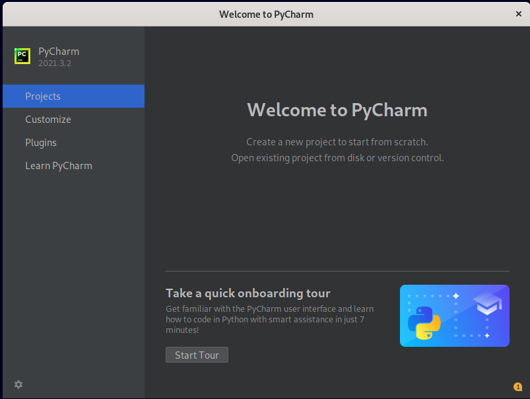Close the Welcome to PyCharm window

[519, 14]
